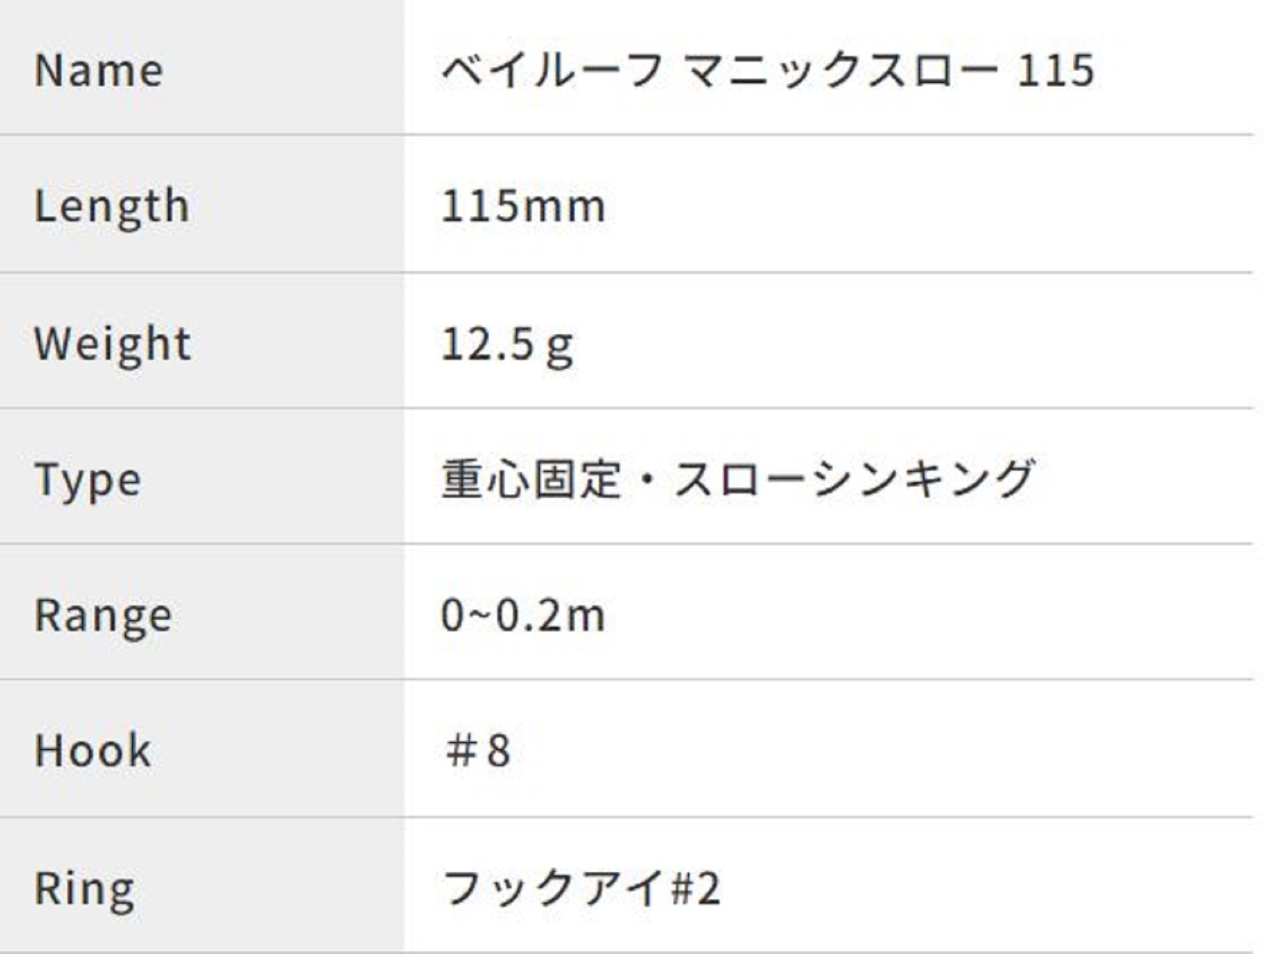The height and width of the screenshot is (954, 1264).
Task: Select the 重心固定 text in Type row
Action: tap(531, 479)
